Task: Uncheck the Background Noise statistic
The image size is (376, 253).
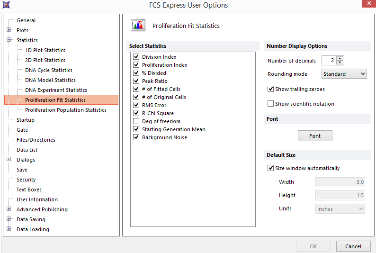Action: 136,137
